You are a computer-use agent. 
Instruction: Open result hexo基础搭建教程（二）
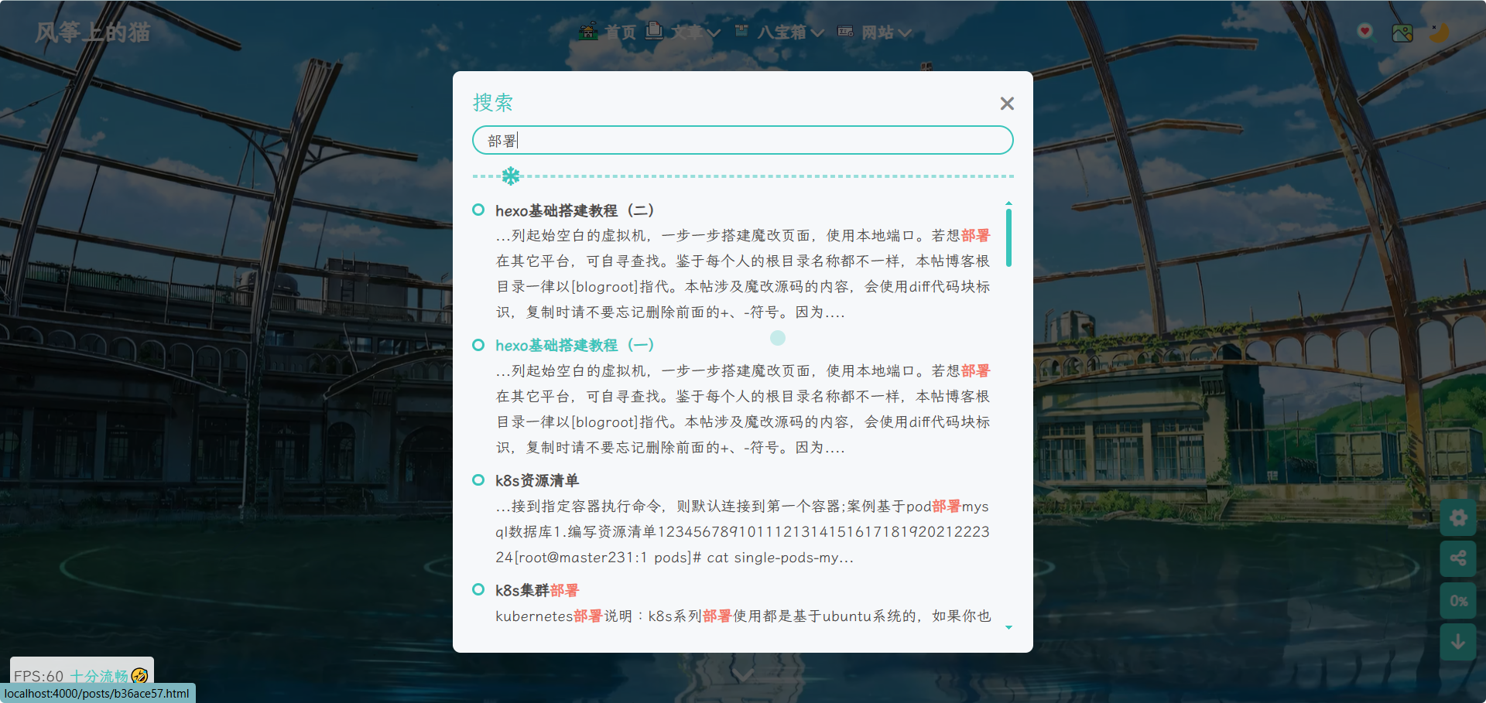click(574, 210)
